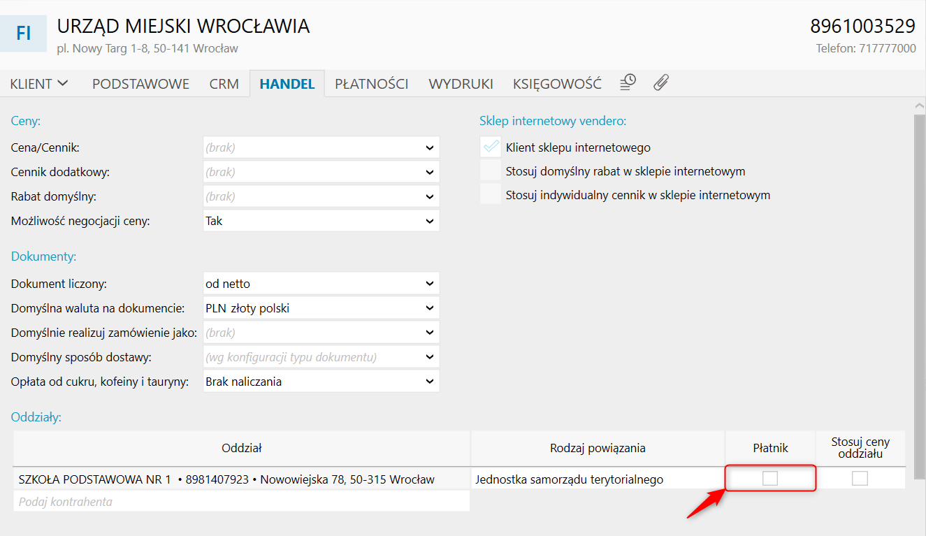Enable Stosuj domyślny rabat w sklepie internetowym
This screenshot has height=536, width=926.
491,171
